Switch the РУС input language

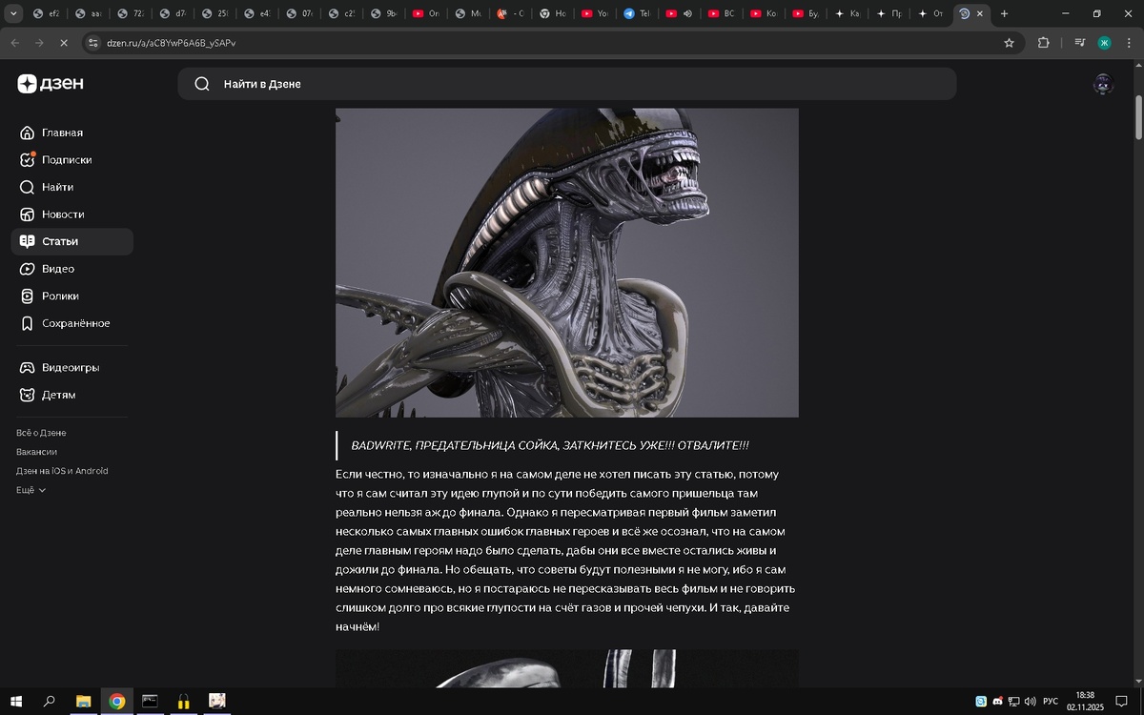point(1051,702)
